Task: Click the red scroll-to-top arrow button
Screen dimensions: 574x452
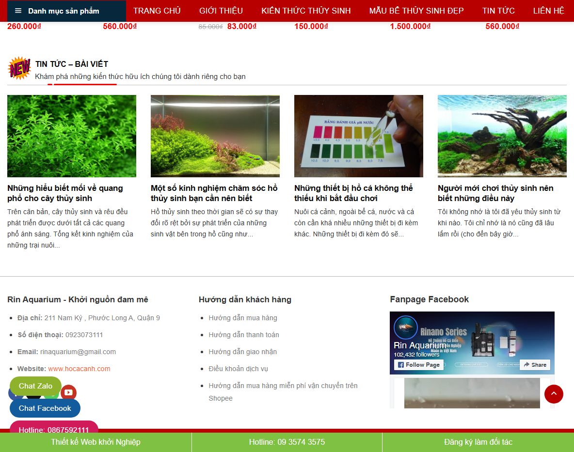Action: point(554,394)
